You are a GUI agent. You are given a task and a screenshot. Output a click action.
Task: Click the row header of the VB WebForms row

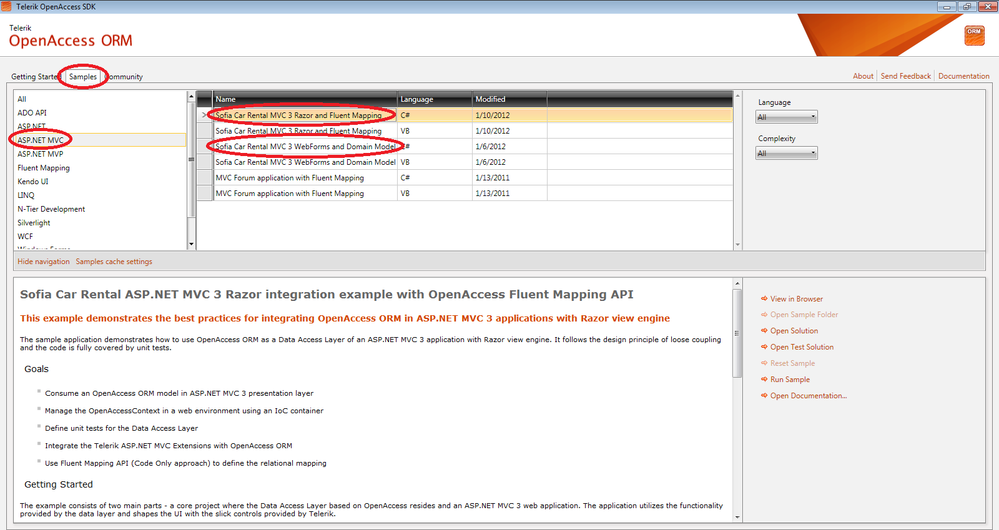point(205,162)
